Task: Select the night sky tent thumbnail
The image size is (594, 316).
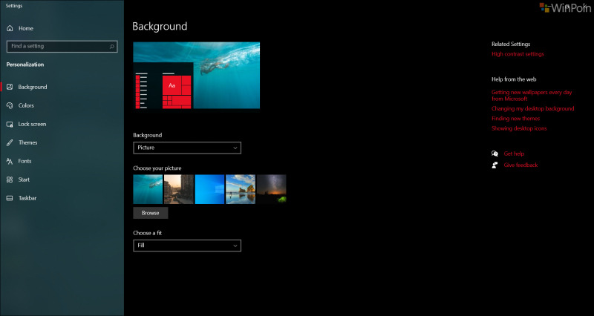Action: 272,189
